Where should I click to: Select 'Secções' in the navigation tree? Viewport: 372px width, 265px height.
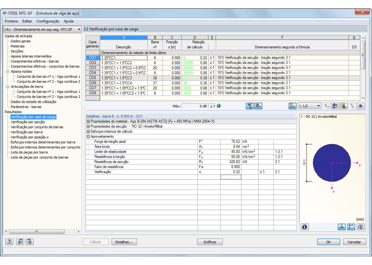(17, 51)
